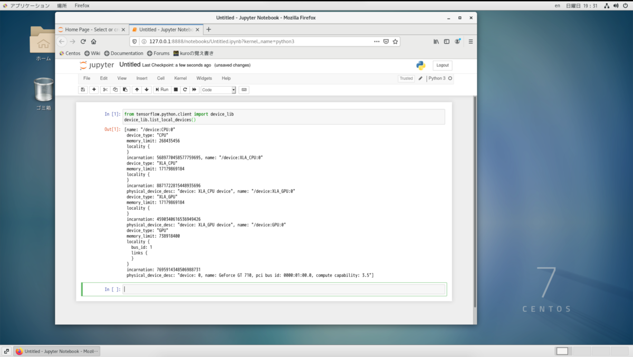Paste a cell using the clipboard icon

tap(124, 89)
